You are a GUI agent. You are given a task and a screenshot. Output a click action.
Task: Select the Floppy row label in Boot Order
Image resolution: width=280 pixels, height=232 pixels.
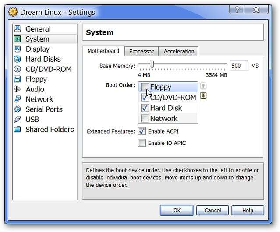click(x=160, y=87)
